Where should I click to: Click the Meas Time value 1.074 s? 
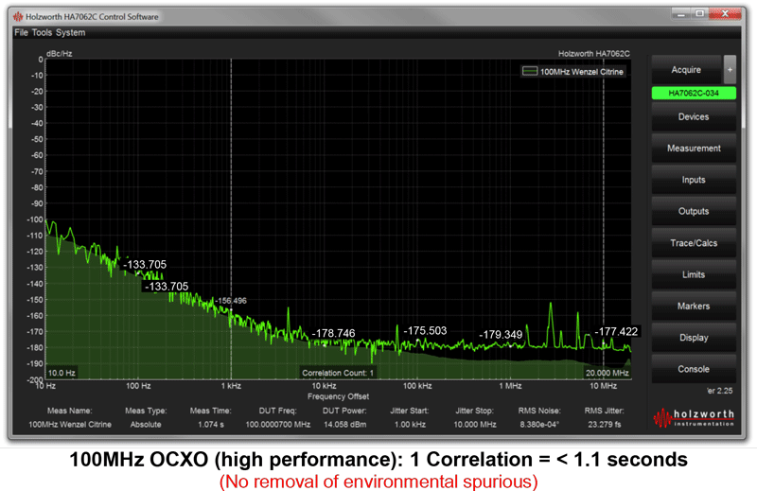pyautogui.click(x=211, y=425)
